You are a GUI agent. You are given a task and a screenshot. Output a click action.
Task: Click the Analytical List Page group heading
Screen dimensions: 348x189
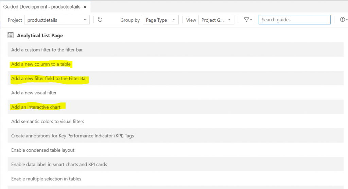pos(40,35)
